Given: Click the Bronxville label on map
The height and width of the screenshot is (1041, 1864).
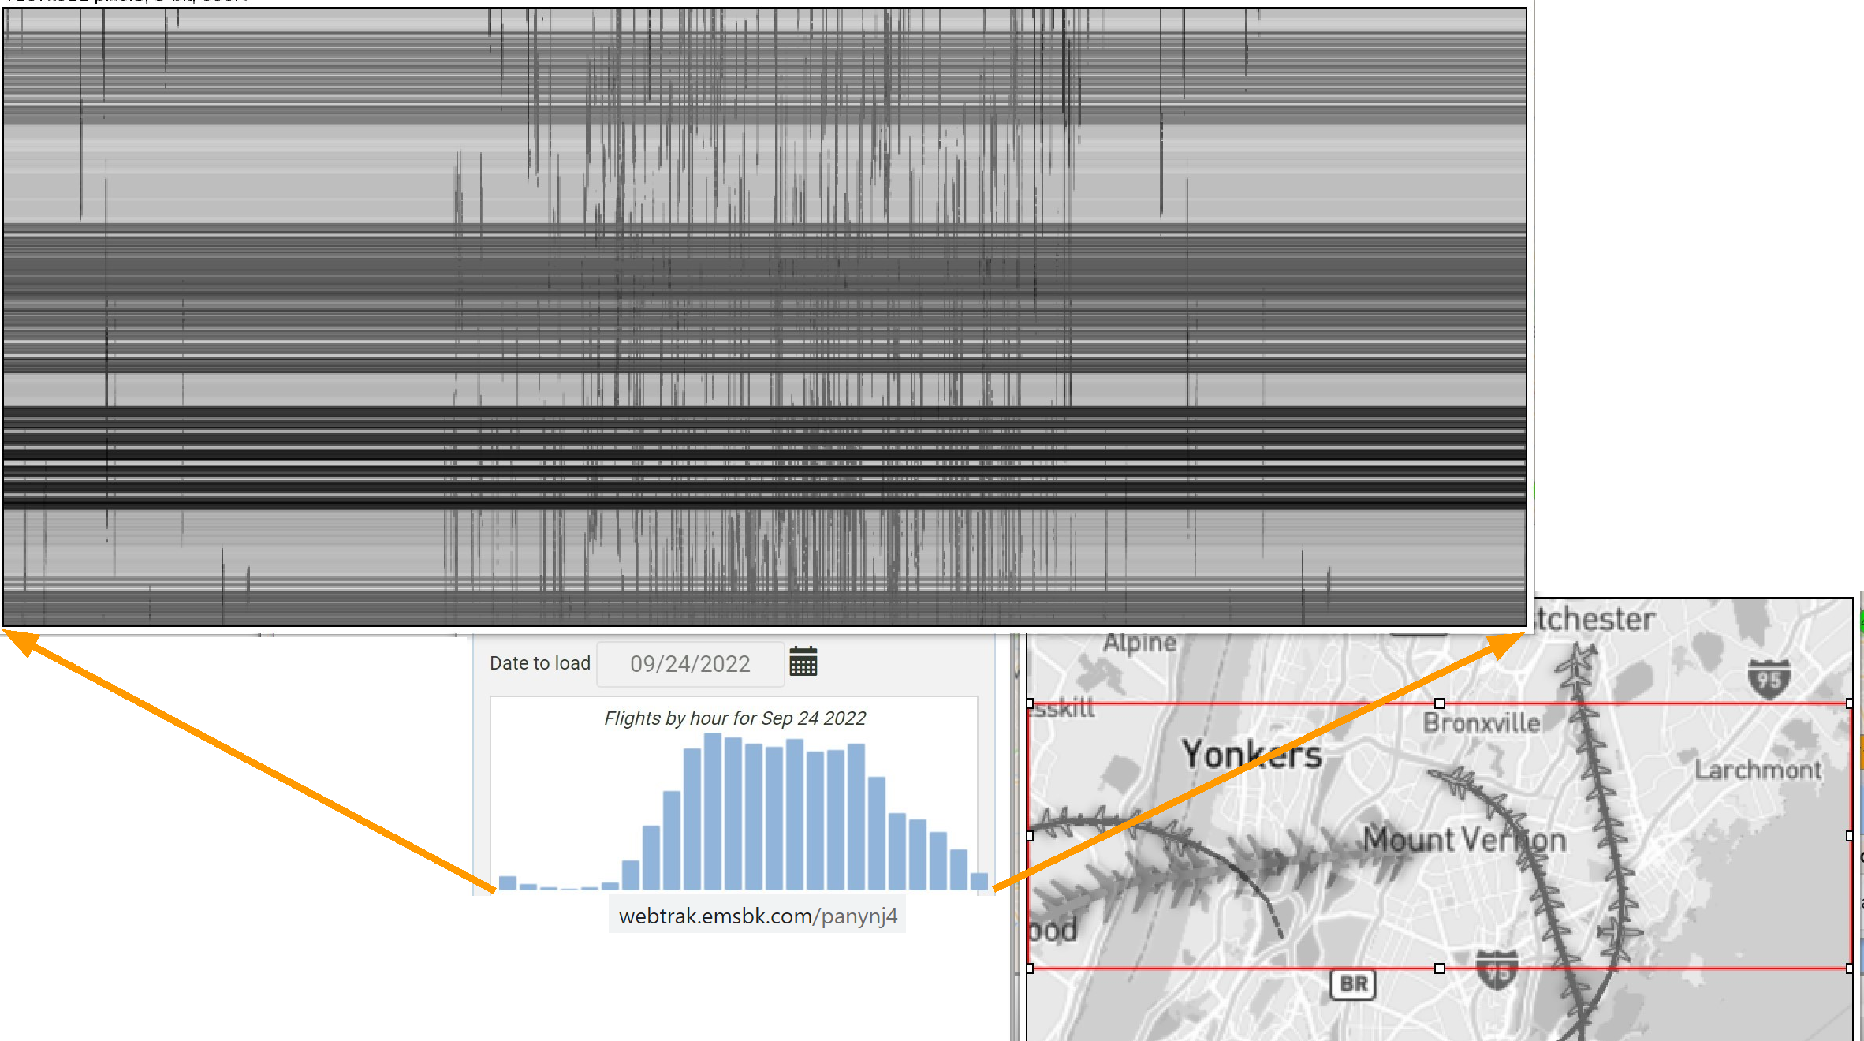Looking at the screenshot, I should click(x=1481, y=723).
